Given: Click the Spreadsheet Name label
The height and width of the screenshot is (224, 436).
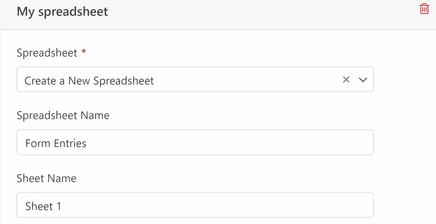Looking at the screenshot, I should (x=63, y=115).
